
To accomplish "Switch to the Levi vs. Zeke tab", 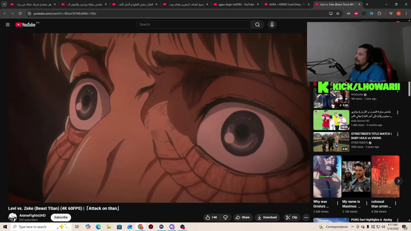I will [x=338, y=4].
